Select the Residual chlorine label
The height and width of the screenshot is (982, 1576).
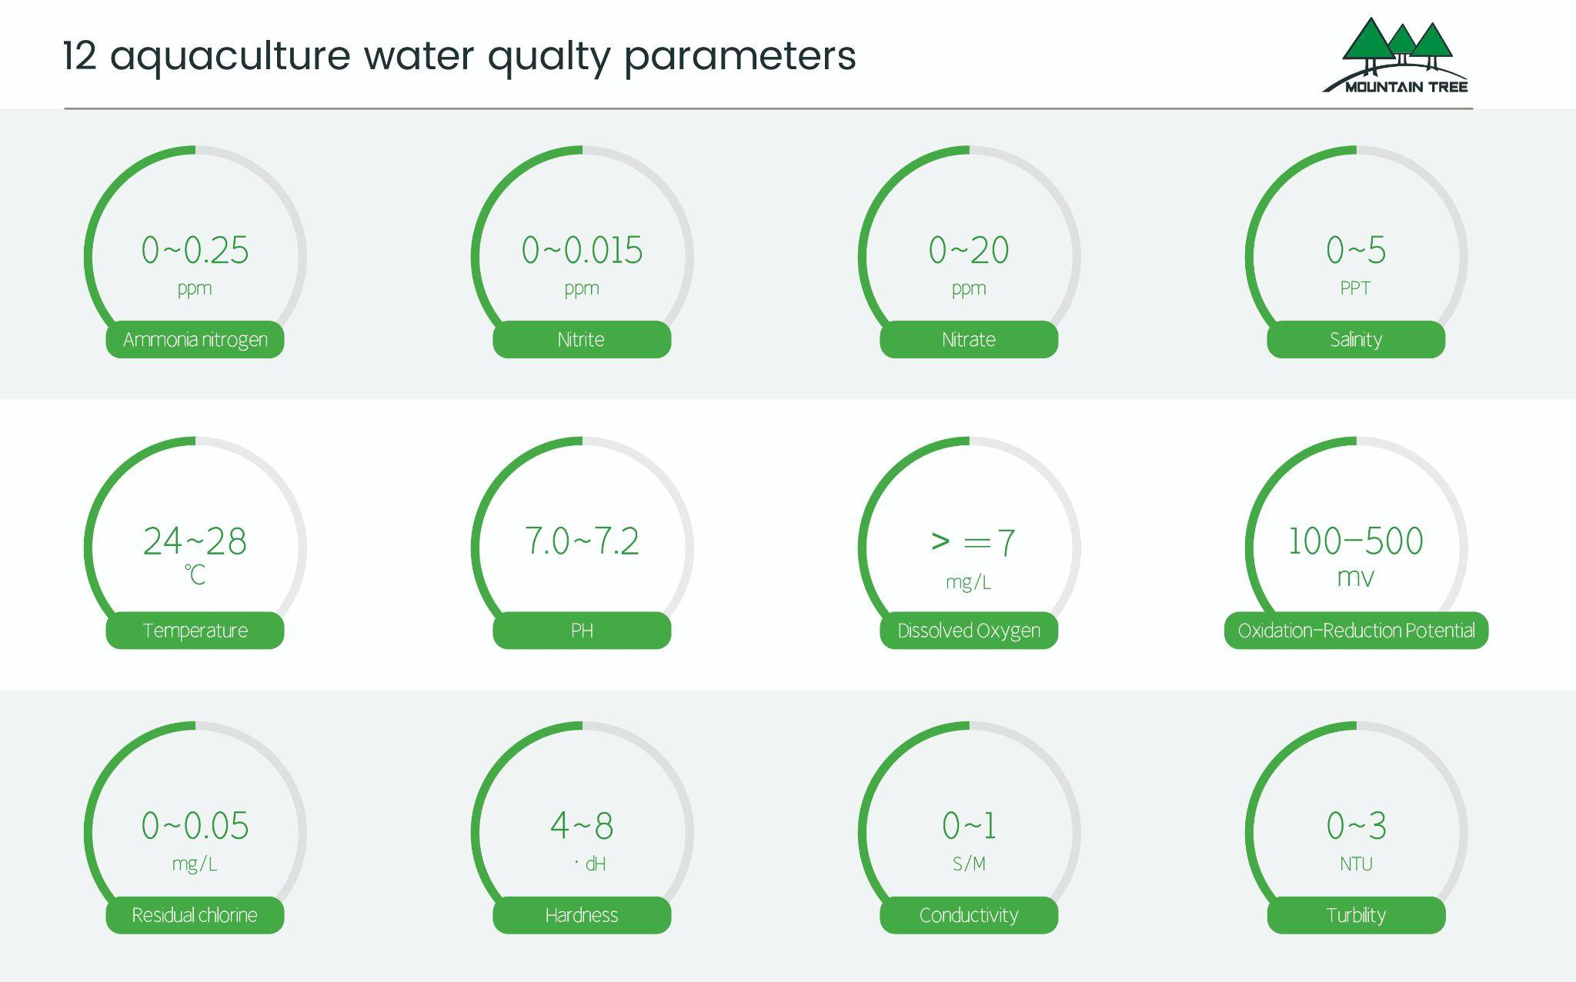click(195, 915)
